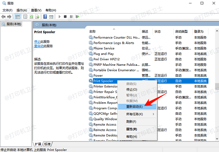Click the 停止 link for this service

37,42
